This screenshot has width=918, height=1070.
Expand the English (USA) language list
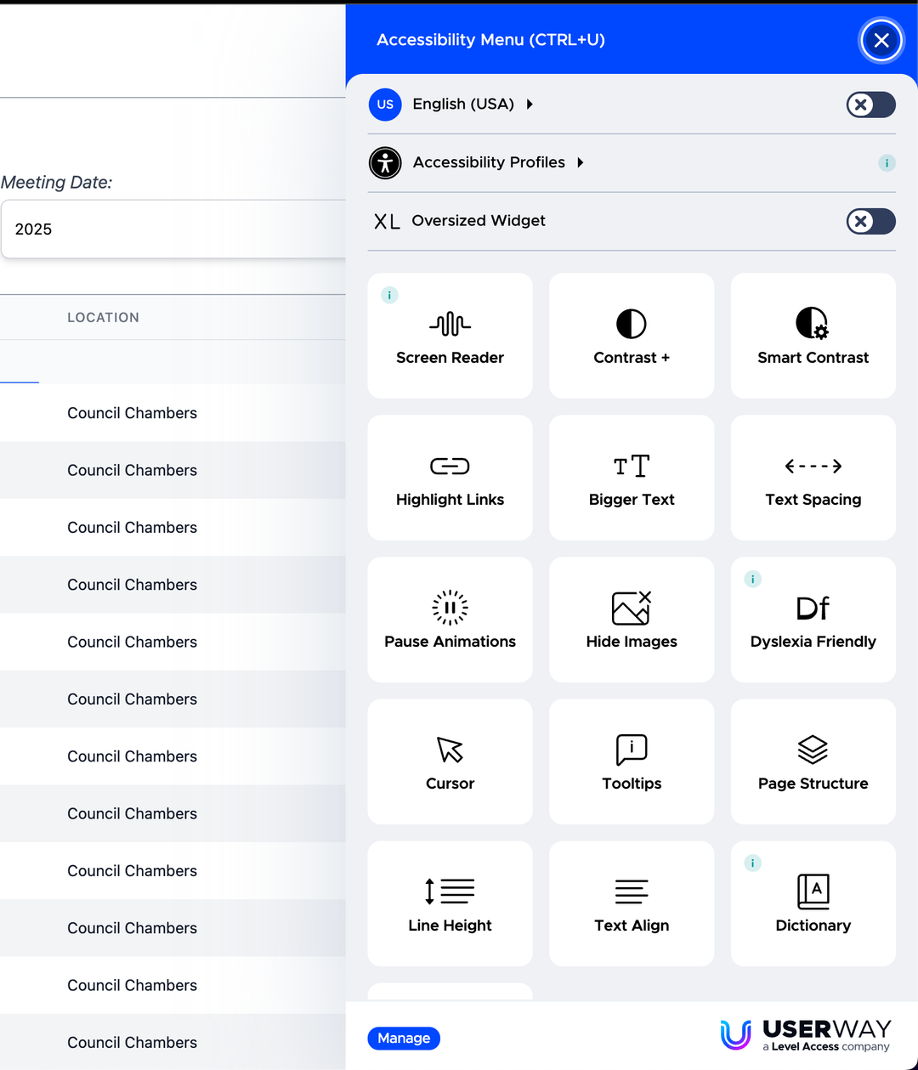point(463,105)
